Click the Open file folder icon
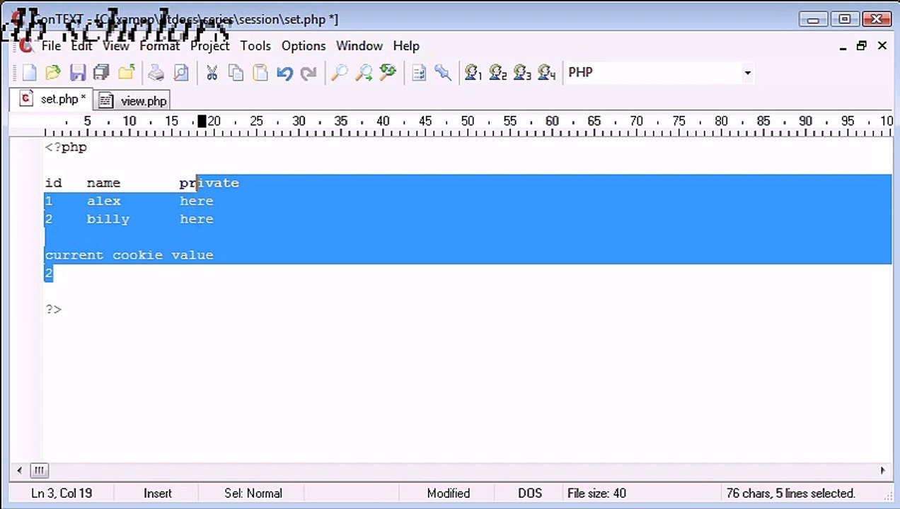The width and height of the screenshot is (900, 509). (52, 72)
